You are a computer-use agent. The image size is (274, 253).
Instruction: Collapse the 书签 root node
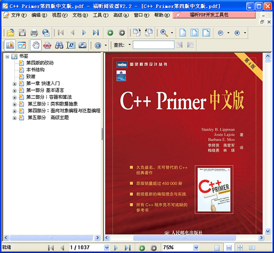[x=7, y=57]
